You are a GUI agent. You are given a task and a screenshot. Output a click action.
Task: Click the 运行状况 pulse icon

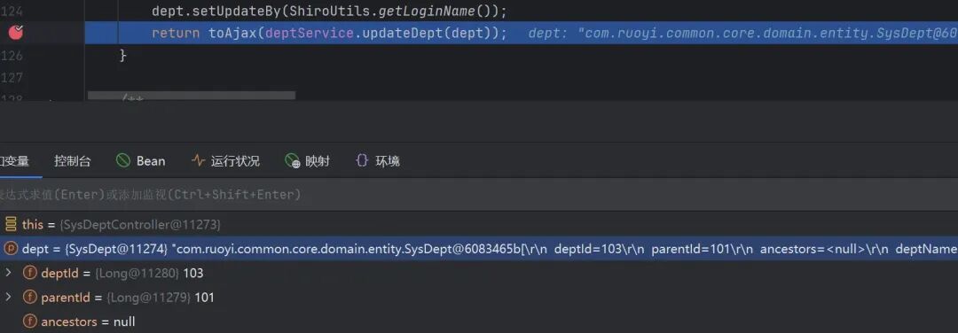(x=198, y=161)
